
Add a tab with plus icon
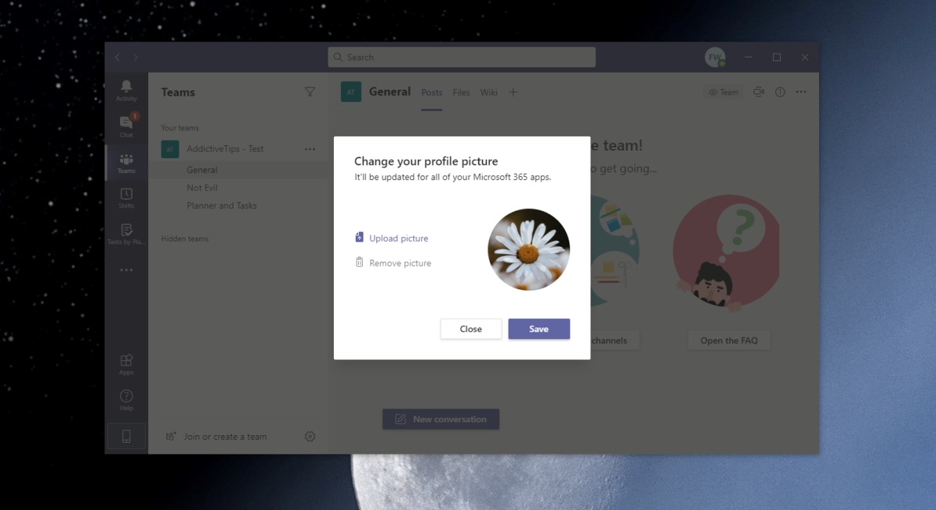513,92
